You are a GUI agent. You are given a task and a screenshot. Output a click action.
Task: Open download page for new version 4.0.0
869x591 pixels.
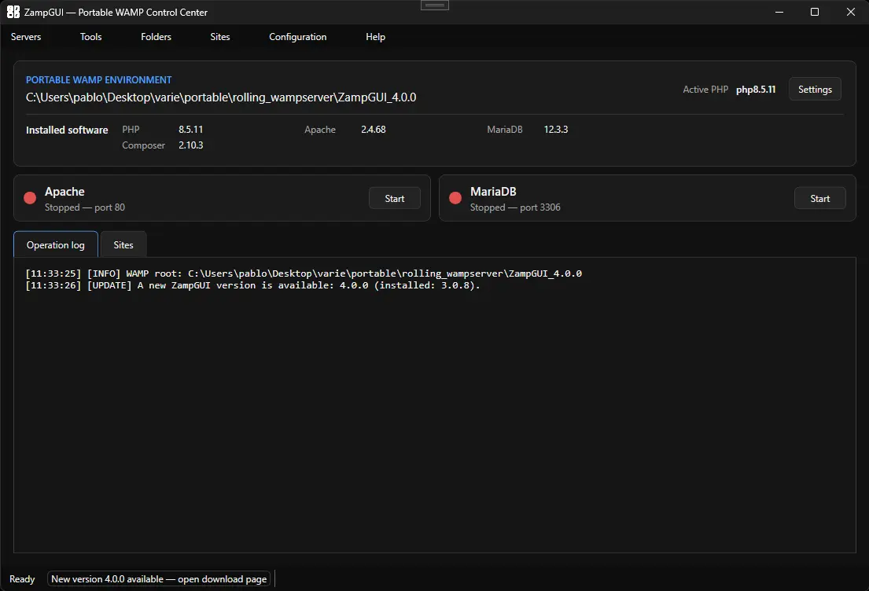click(159, 578)
